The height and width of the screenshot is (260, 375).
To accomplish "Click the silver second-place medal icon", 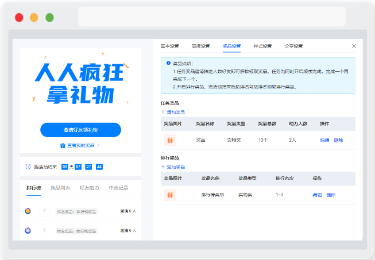I will coord(28,230).
